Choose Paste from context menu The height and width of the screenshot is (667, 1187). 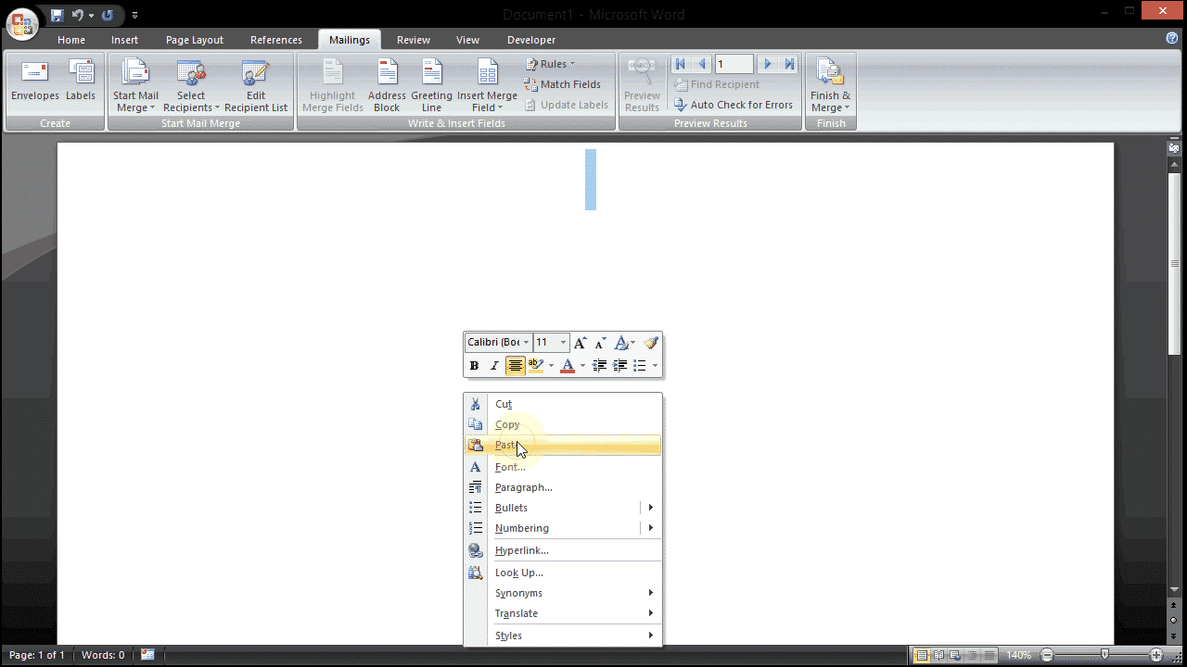563,445
